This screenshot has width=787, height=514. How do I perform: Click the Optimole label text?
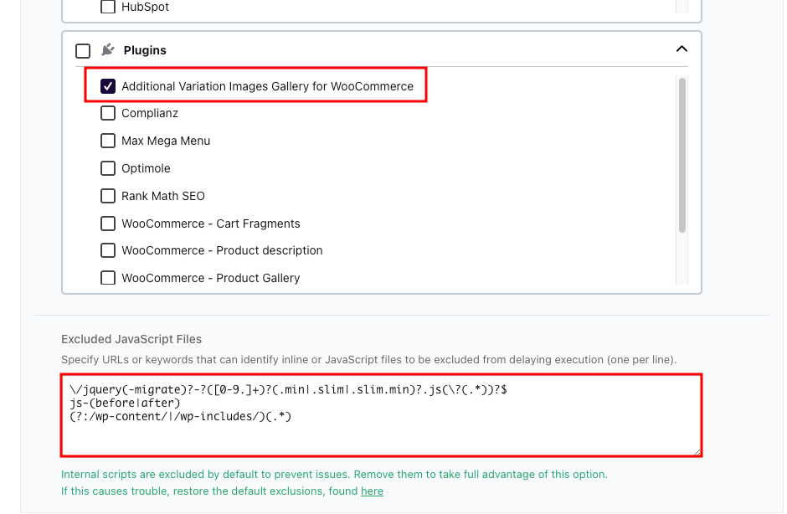[x=146, y=168]
